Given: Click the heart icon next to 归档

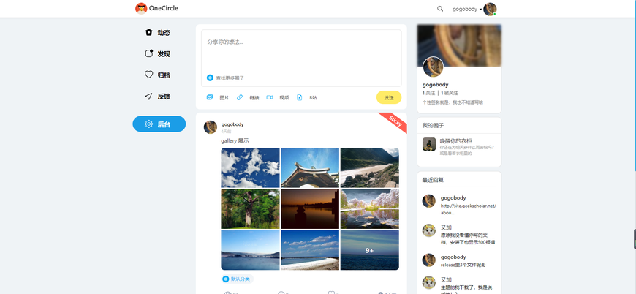Looking at the screenshot, I should [149, 75].
